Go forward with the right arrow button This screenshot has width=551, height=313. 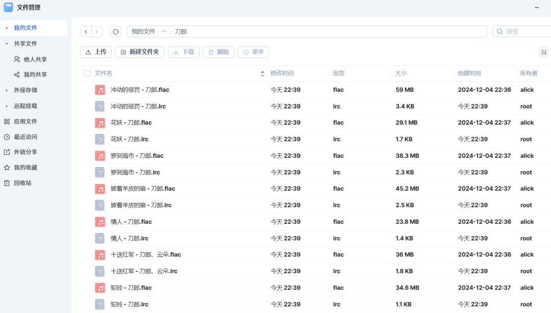[97, 32]
